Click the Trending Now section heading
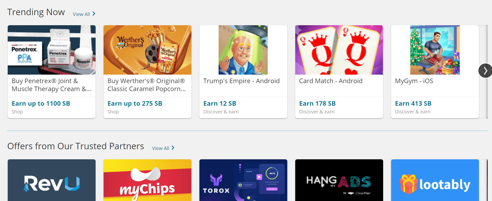492x201 pixels. 36,12
